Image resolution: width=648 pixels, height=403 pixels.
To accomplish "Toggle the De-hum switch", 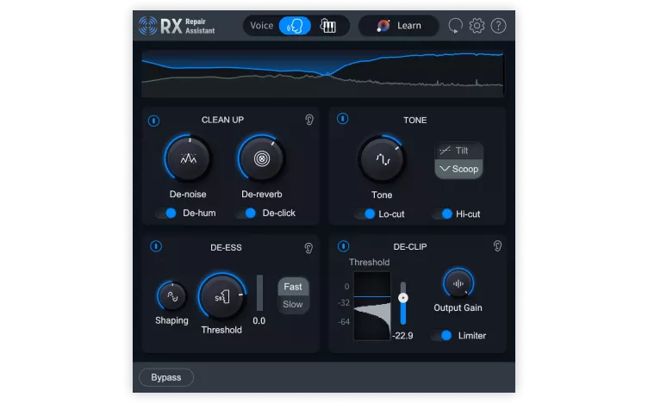I will coord(166,213).
